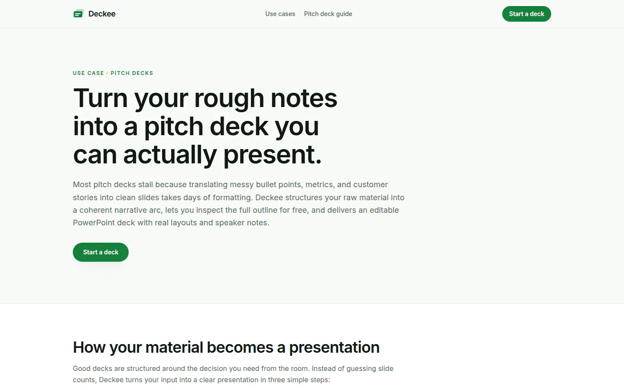Open the Deckee brand name home link

[x=102, y=14]
